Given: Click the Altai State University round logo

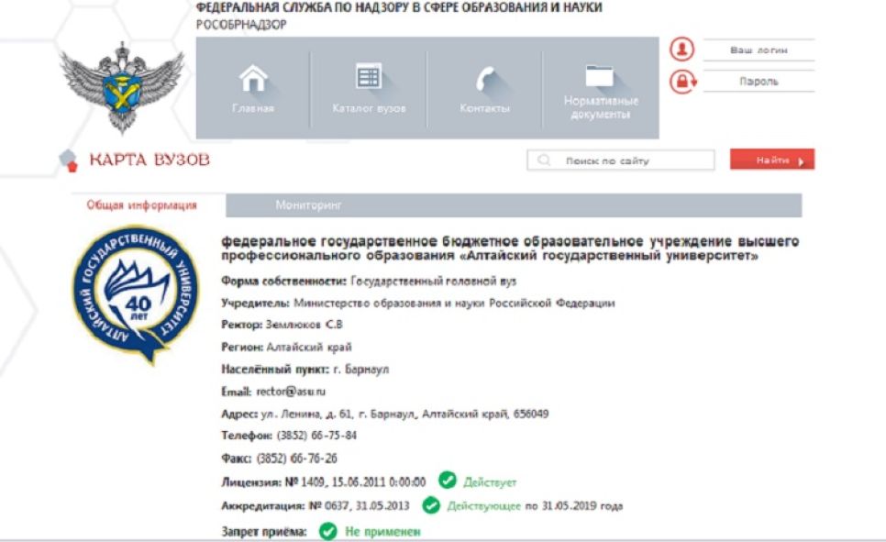Looking at the screenshot, I should 136,293.
